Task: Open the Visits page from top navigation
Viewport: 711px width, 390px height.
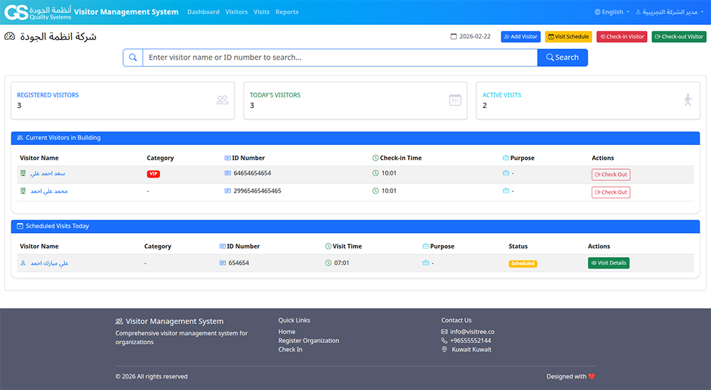Action: (262, 12)
